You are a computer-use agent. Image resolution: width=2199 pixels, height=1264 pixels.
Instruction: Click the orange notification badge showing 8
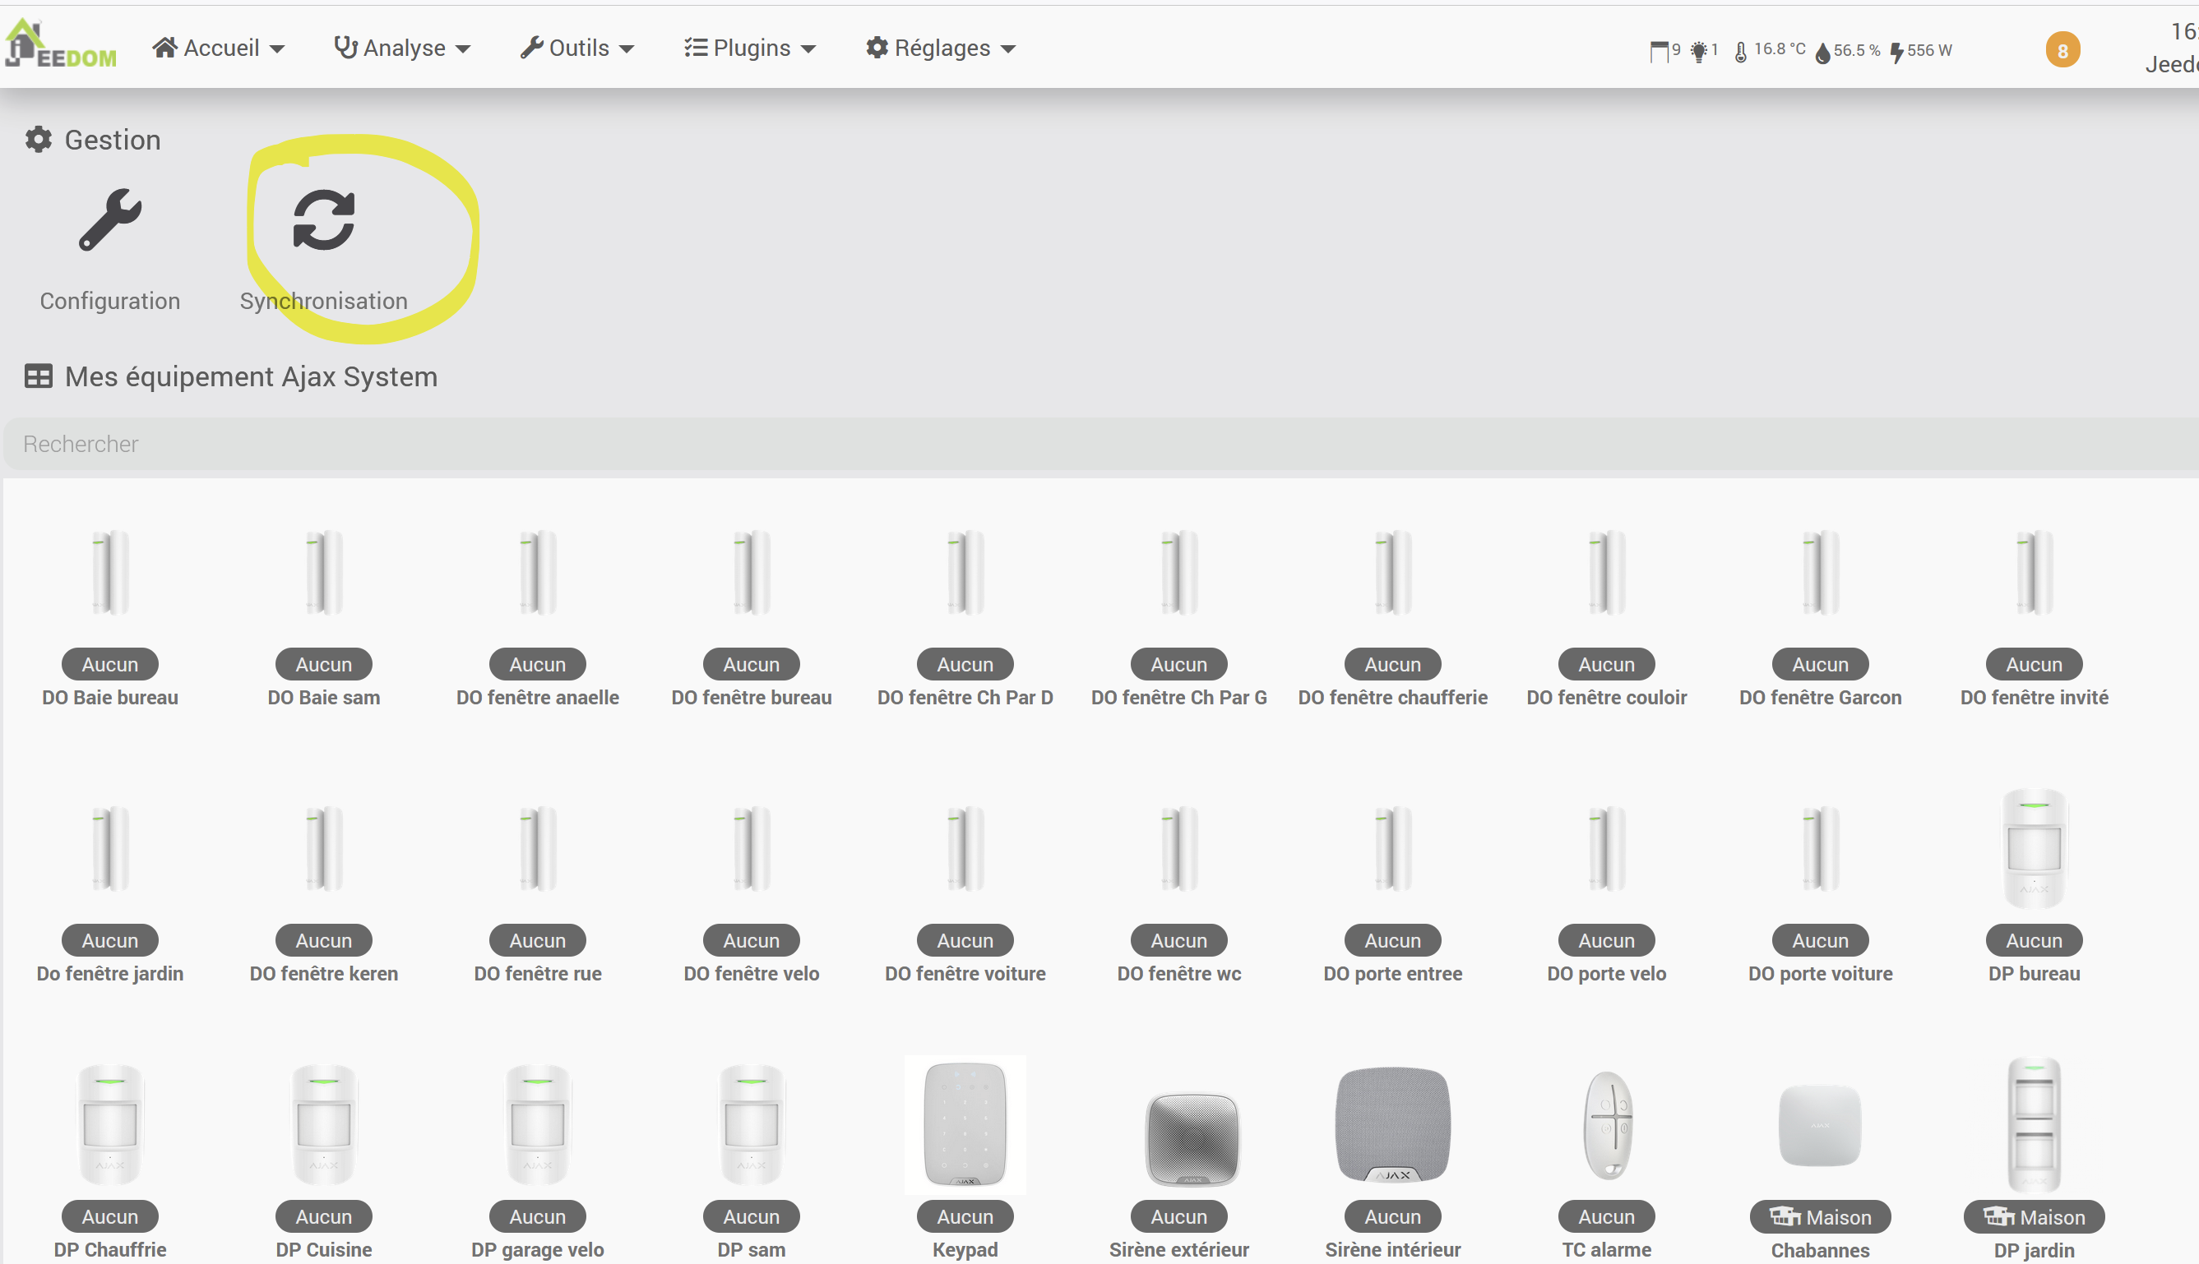[x=2062, y=50]
